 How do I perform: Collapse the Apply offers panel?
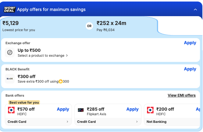click(195, 9)
